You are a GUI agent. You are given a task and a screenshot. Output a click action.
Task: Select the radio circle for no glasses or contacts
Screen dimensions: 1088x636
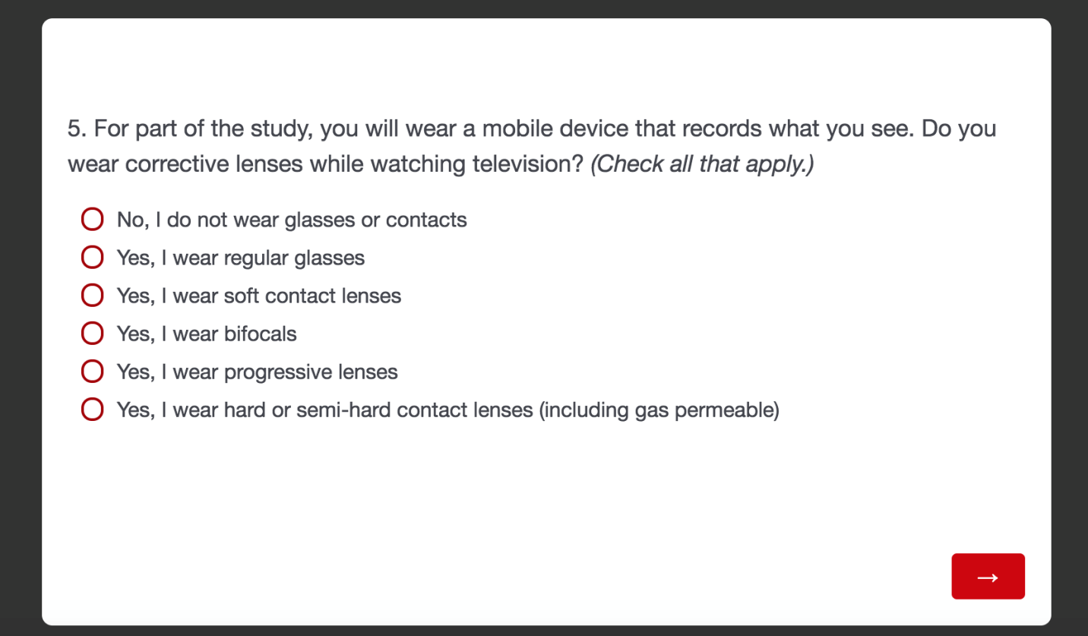point(92,220)
